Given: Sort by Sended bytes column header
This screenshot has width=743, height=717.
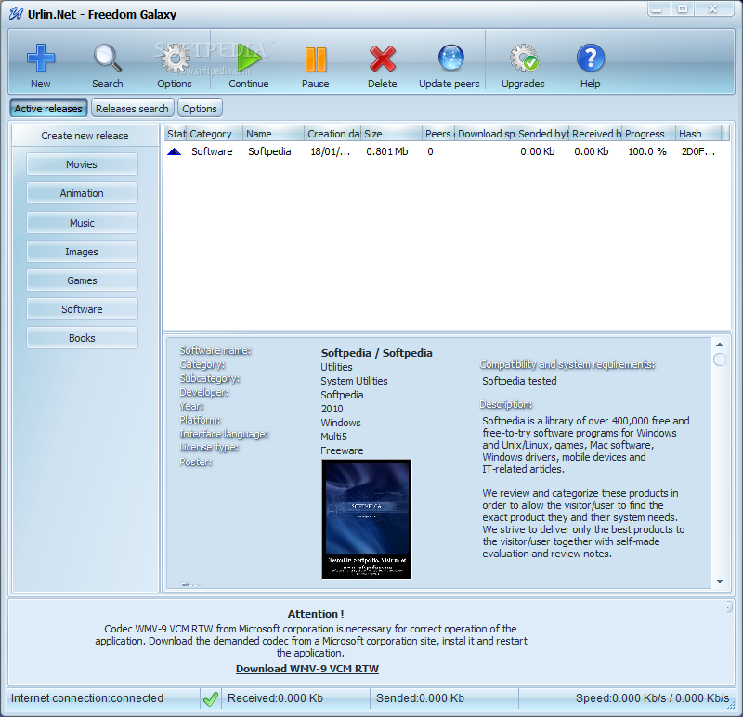Looking at the screenshot, I should click(x=543, y=134).
